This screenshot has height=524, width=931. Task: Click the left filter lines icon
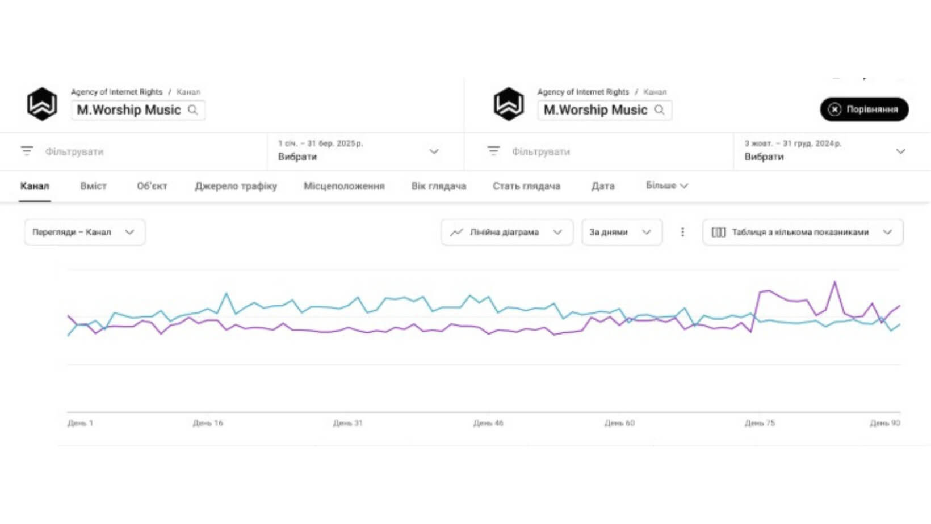(27, 151)
